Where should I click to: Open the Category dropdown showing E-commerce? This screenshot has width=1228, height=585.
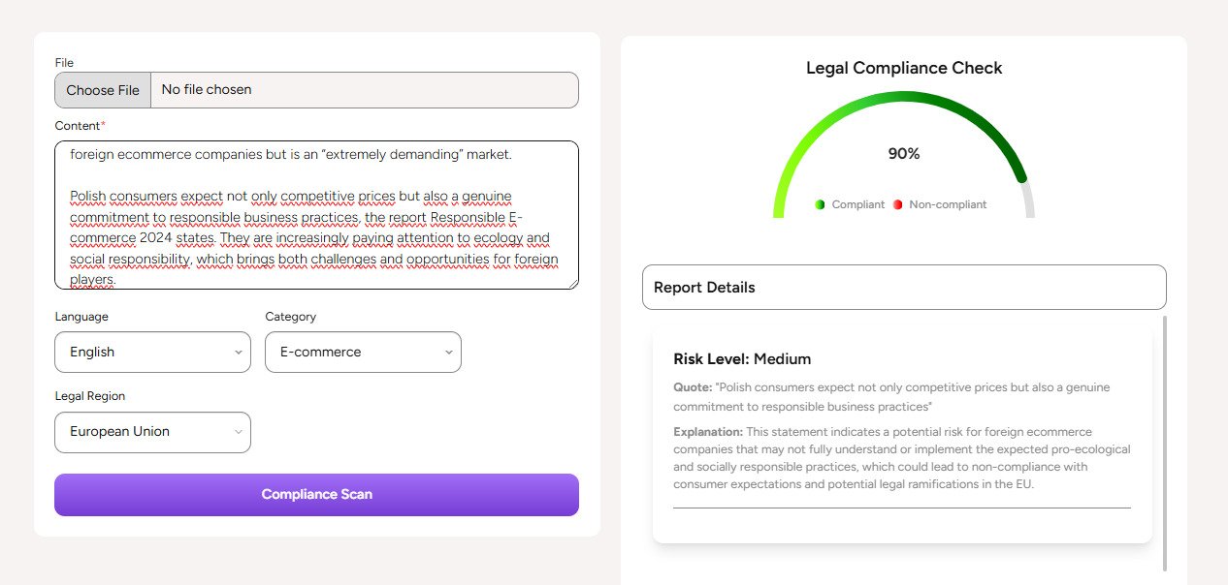coord(363,353)
